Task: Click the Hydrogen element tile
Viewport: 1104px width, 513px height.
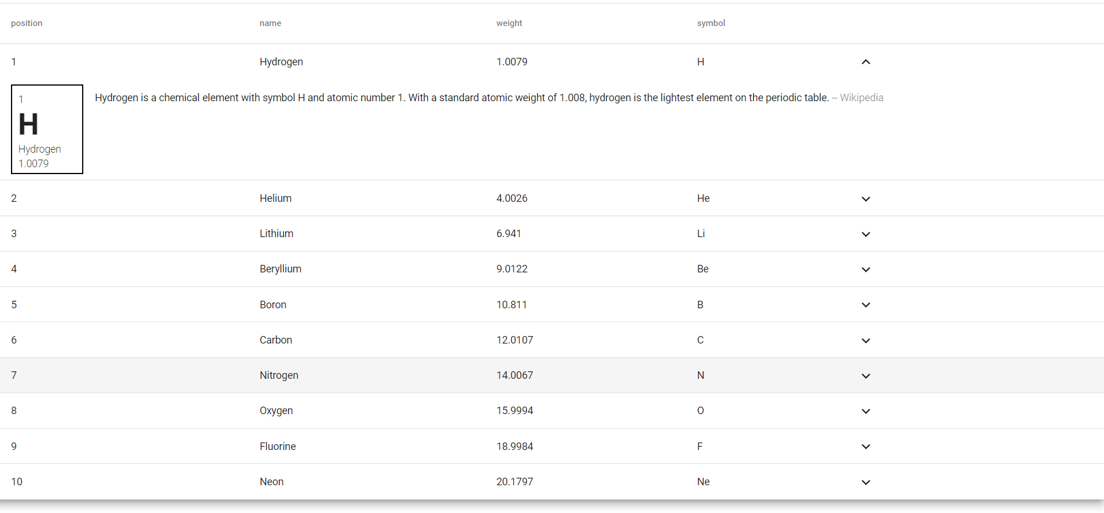Action: pos(47,129)
